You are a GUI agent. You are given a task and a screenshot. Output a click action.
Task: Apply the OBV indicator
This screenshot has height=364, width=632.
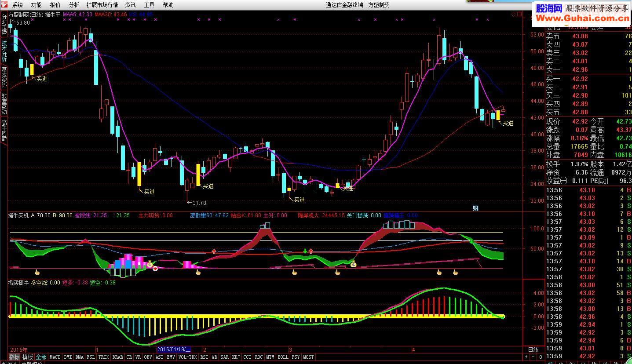[x=148, y=357]
